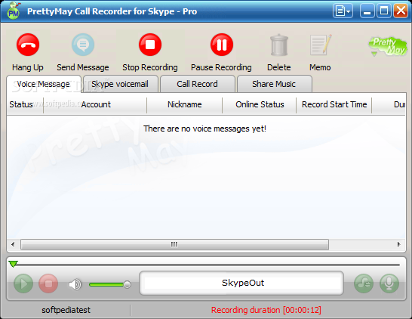Image resolution: width=412 pixels, height=319 pixels.
Task: Switch to the Skype voicemail tab
Action: click(120, 84)
